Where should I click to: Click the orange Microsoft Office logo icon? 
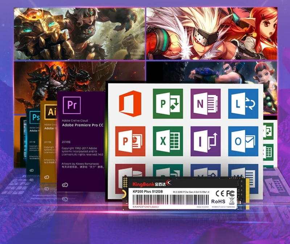(x=130, y=104)
